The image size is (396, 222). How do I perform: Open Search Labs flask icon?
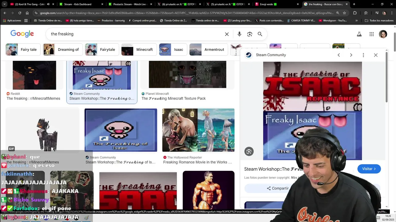coord(359,34)
